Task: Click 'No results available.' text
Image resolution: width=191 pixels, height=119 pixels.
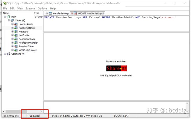Action: coord(116,61)
